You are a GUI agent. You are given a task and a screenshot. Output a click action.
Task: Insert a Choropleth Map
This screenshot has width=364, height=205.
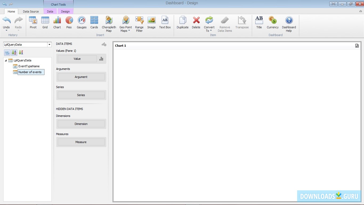109,24
